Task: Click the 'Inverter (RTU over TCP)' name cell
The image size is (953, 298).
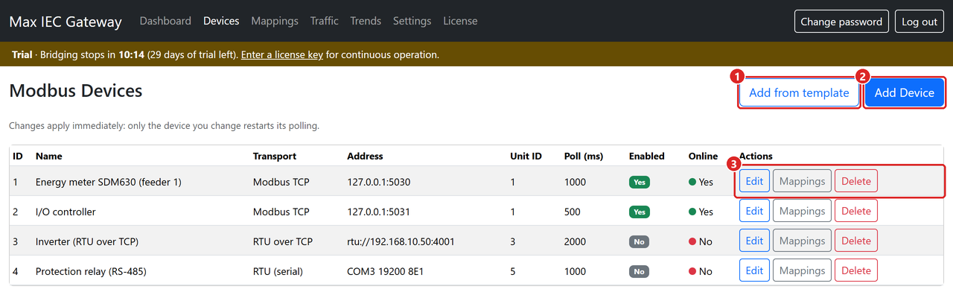Action: [x=87, y=241]
